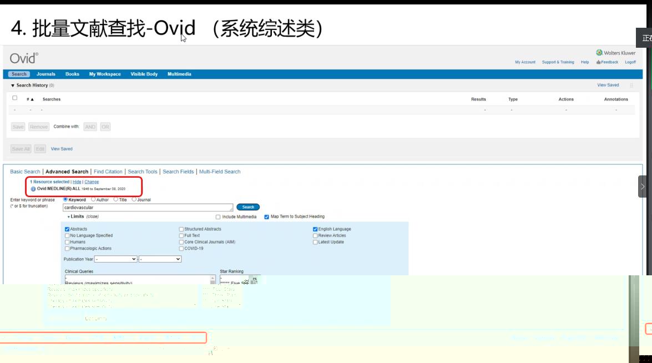Open the Books tab
The width and height of the screenshot is (652, 363).
(72, 74)
